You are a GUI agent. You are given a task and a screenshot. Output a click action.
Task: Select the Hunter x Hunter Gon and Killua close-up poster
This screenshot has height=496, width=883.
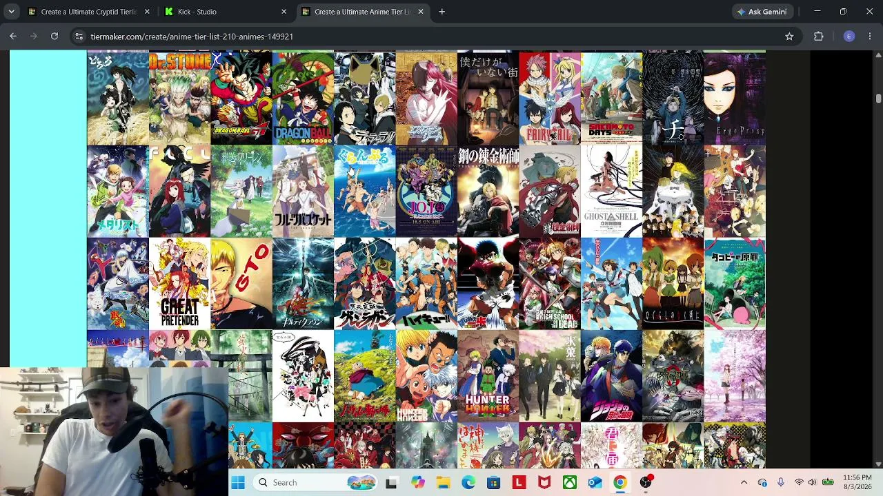pos(426,375)
